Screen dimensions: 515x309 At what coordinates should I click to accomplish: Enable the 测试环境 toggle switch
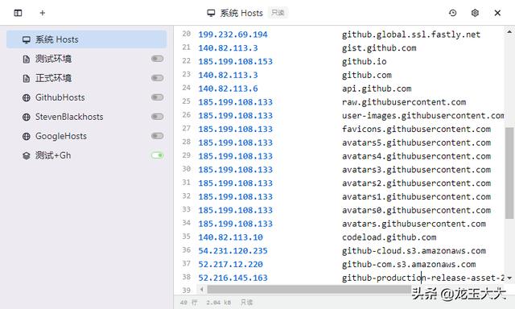tap(158, 59)
